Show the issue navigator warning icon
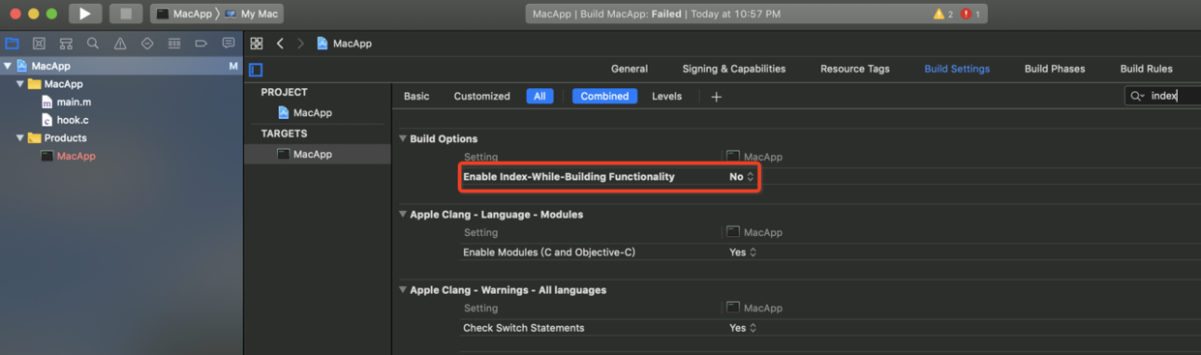This screenshot has width=1201, height=355. [120, 44]
